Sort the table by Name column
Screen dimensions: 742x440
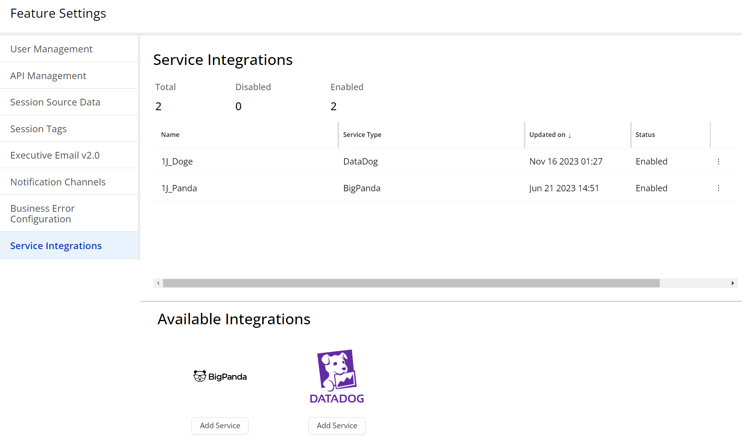click(170, 135)
